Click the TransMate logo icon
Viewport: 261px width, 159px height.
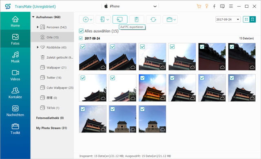tap(8, 7)
